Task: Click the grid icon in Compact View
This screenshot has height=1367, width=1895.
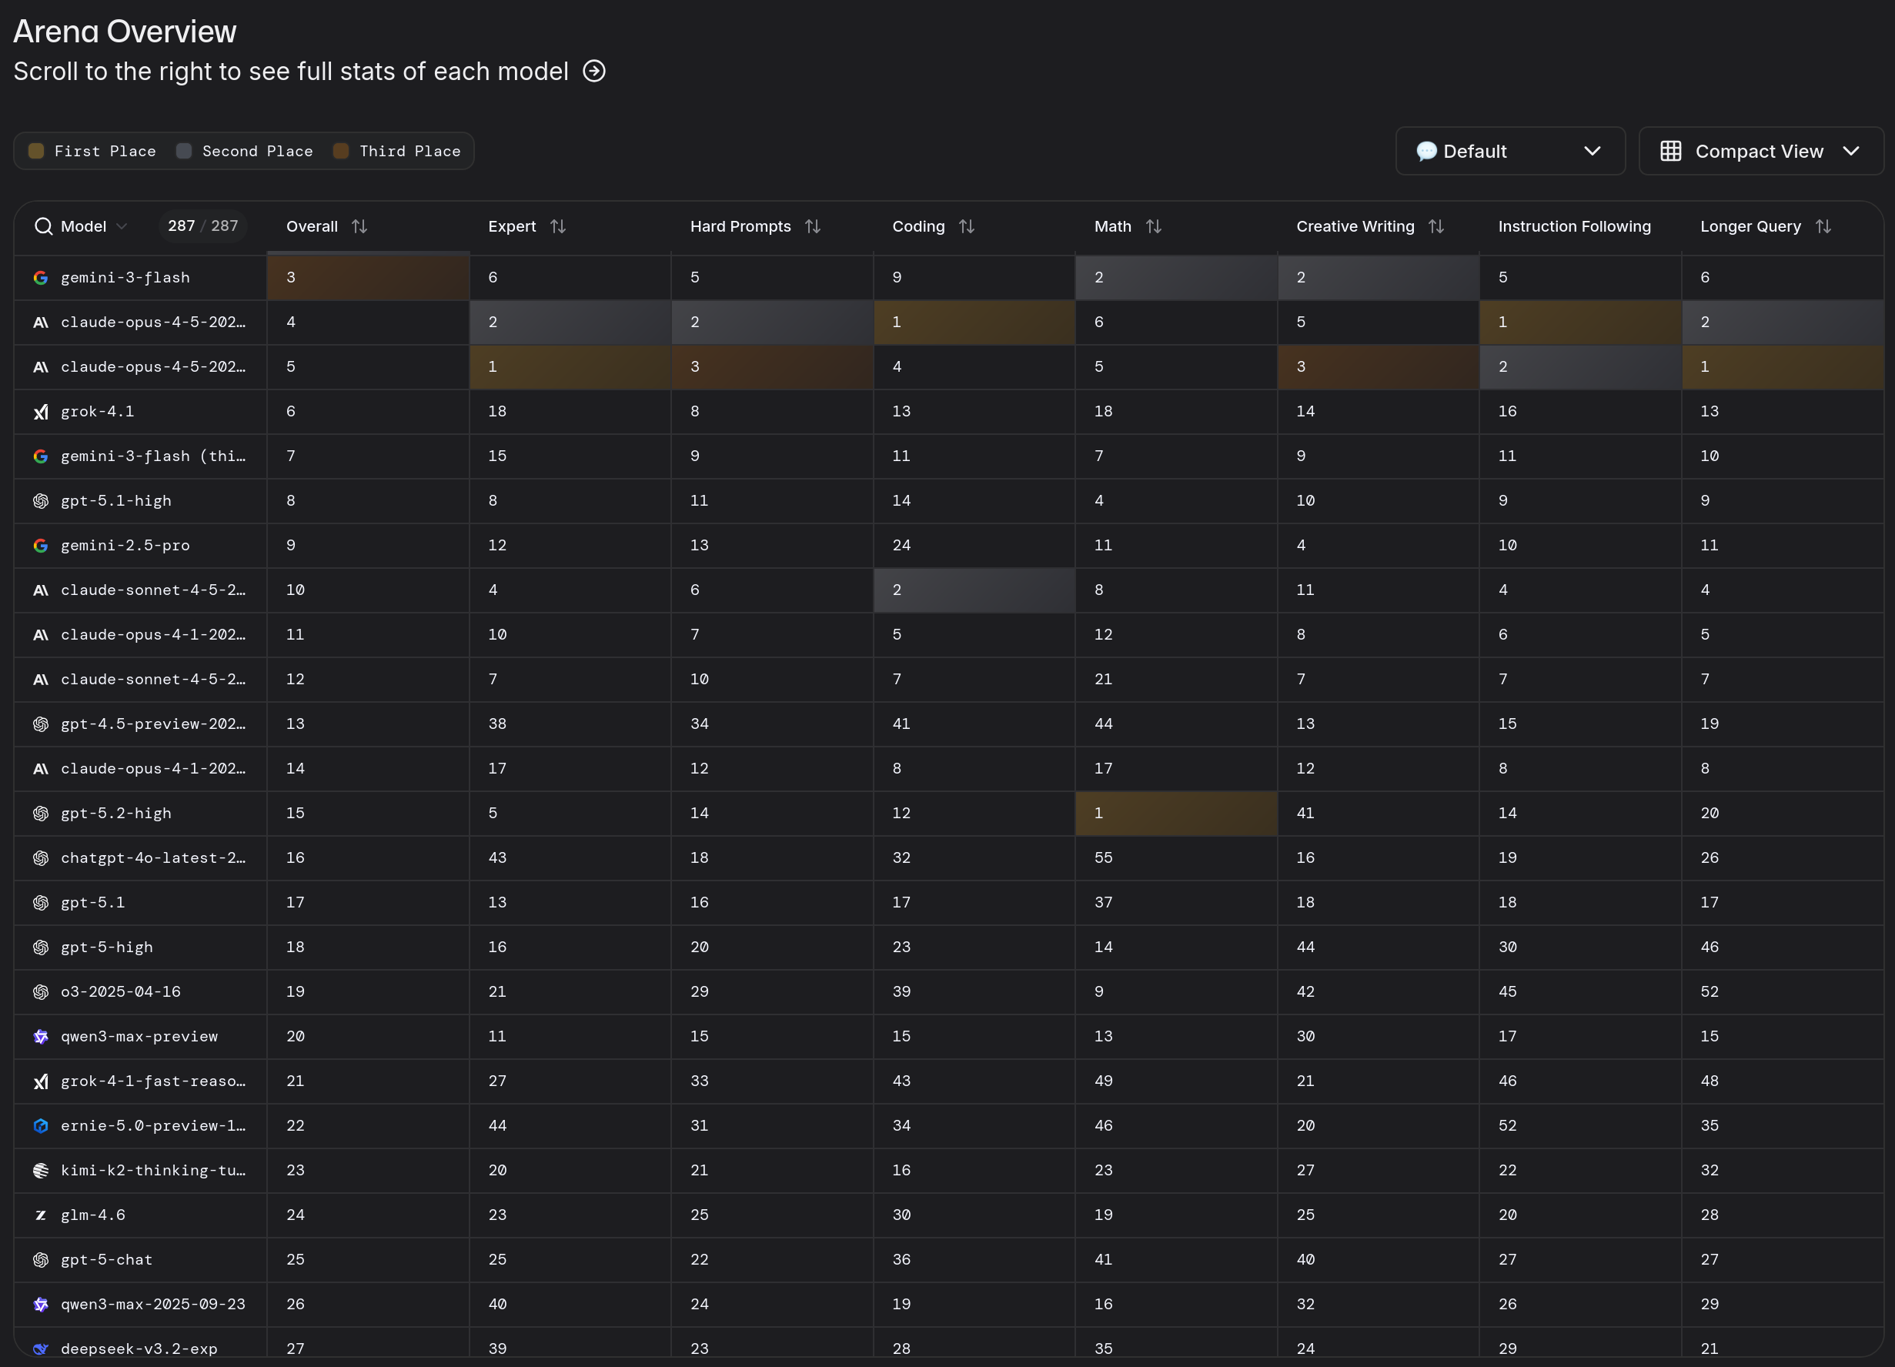Action: click(1671, 151)
